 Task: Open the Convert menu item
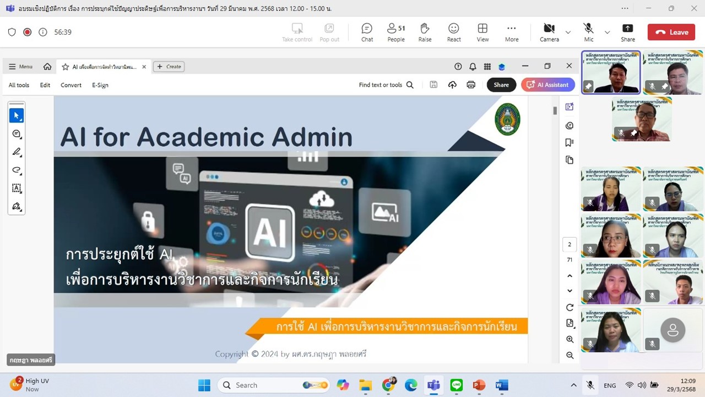point(71,85)
